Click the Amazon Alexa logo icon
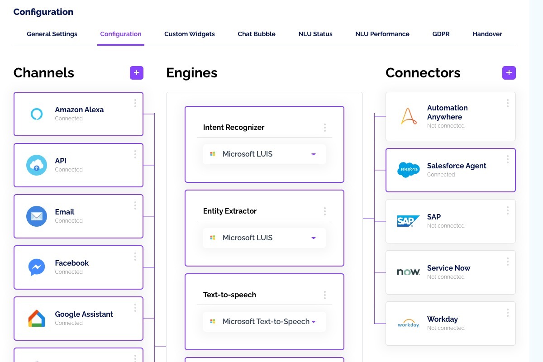Viewport: 543px width, 362px height. (x=37, y=114)
